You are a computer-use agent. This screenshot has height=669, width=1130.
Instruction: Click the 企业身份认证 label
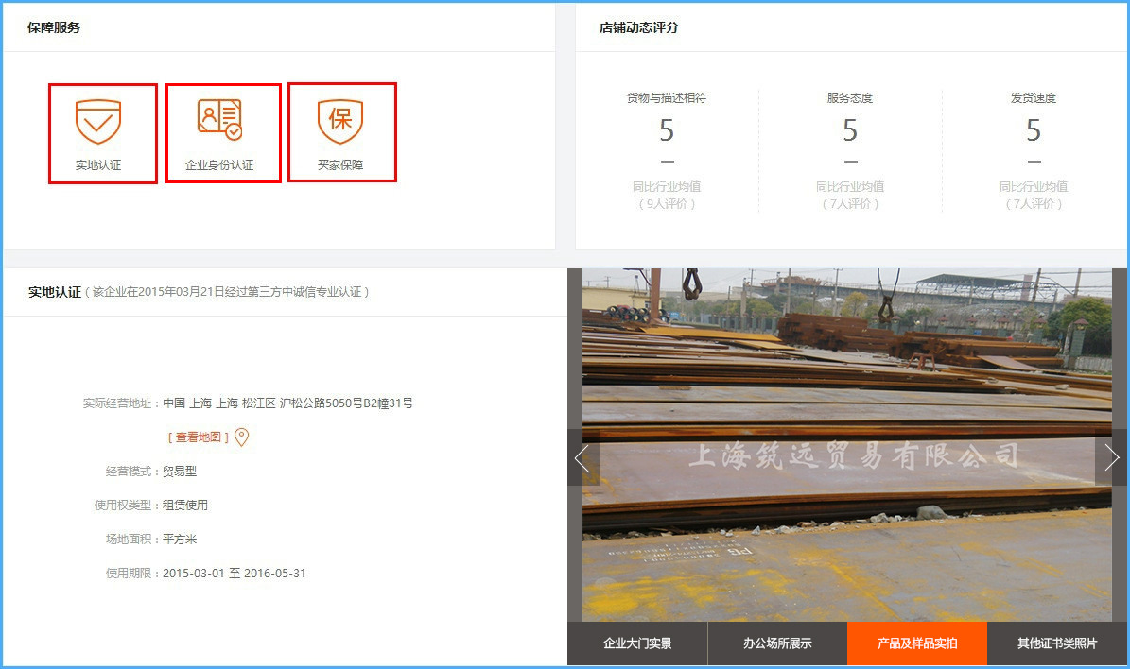click(x=219, y=165)
